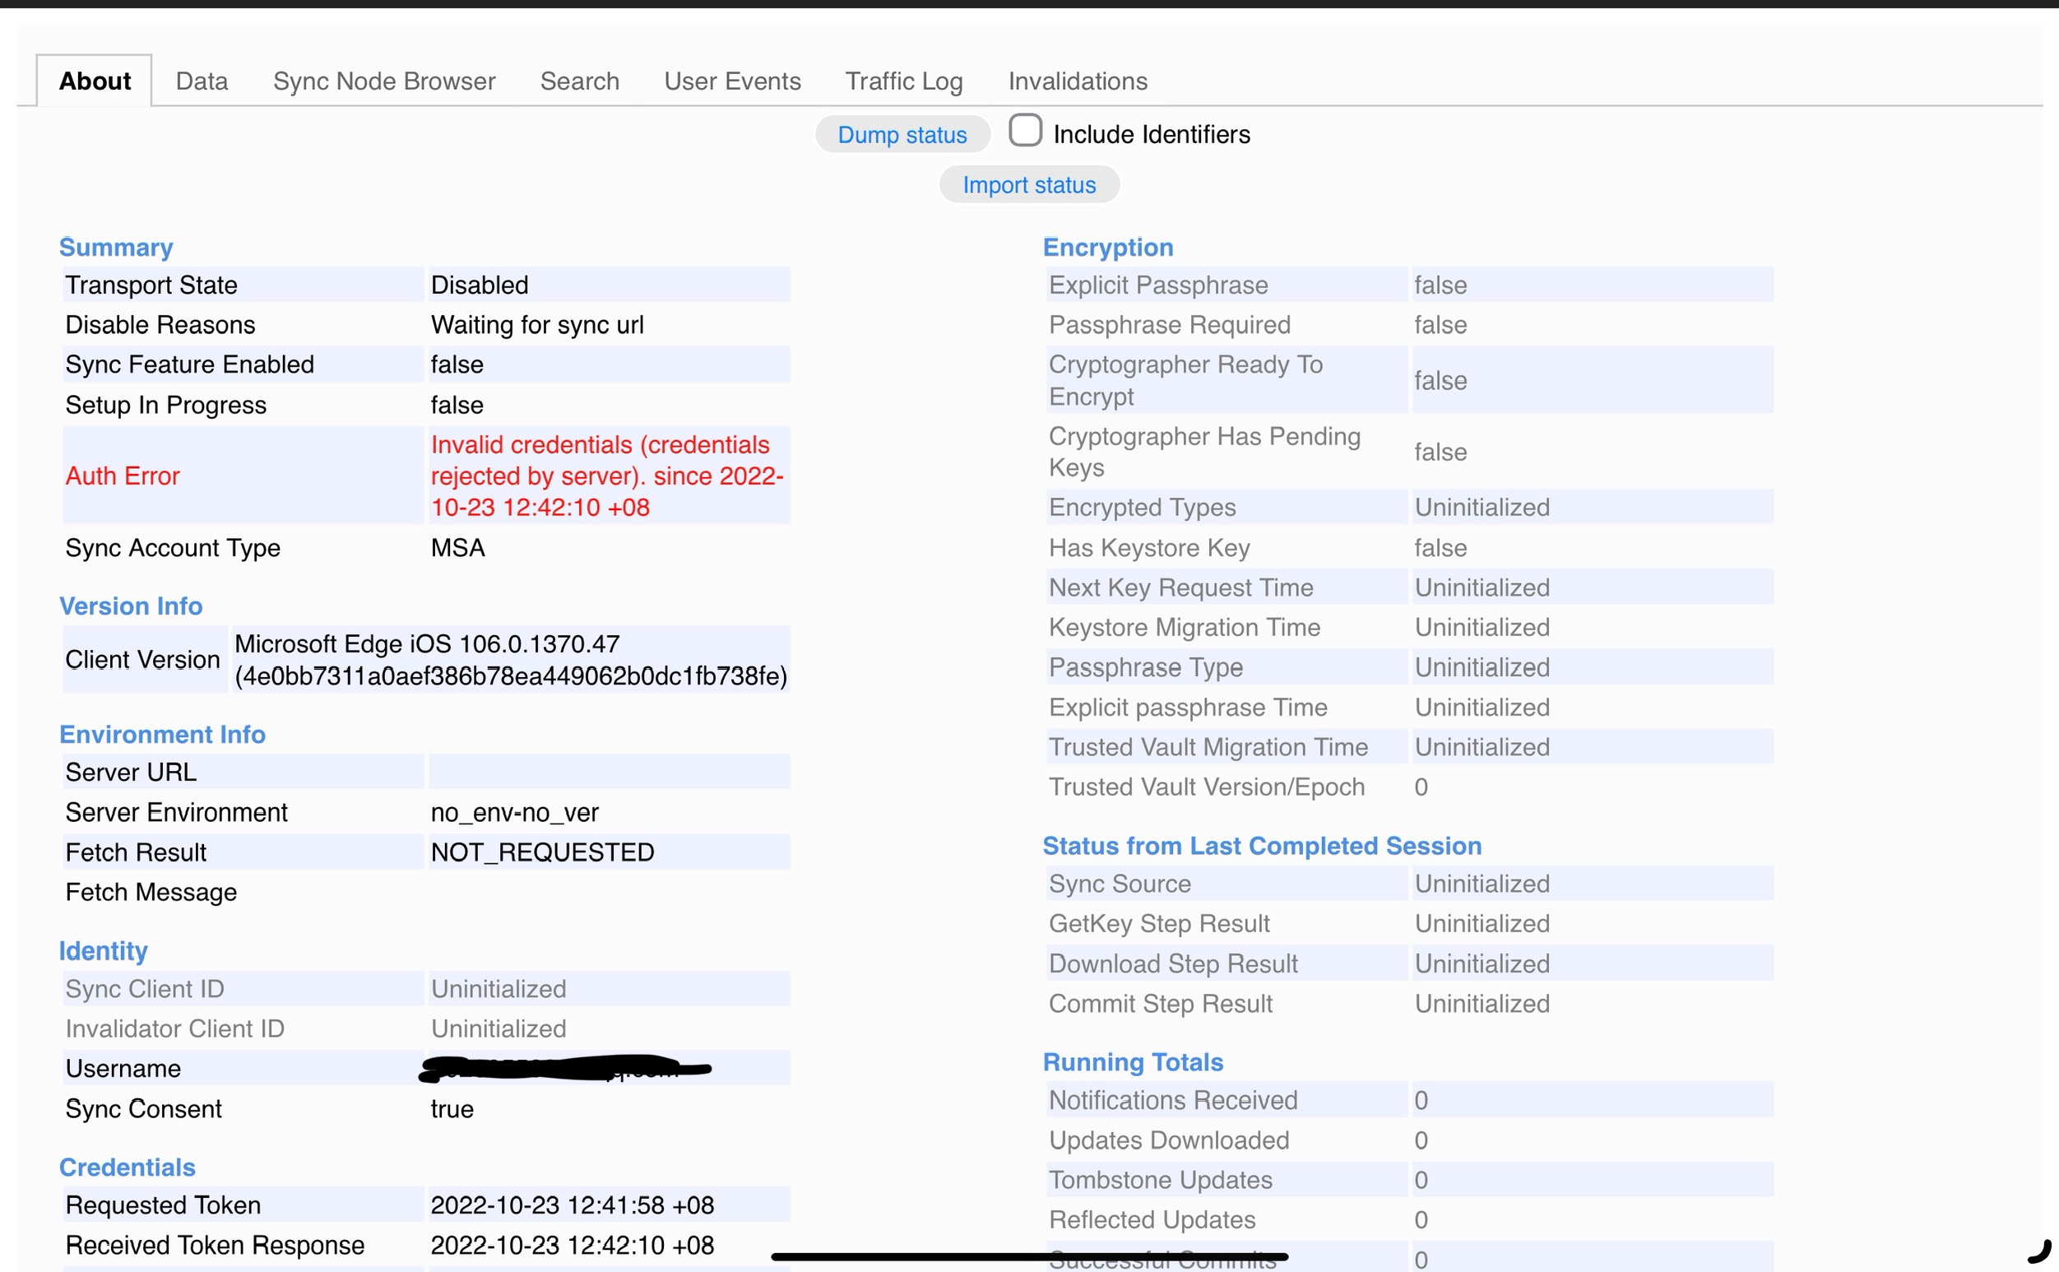
Task: Click the Encryption section heading
Action: 1108,248
